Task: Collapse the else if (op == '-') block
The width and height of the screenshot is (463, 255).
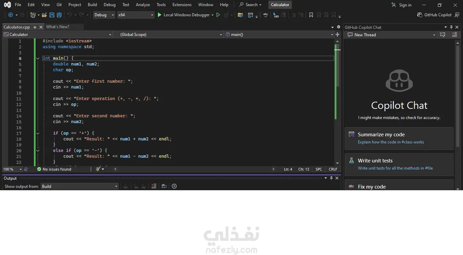Action: (x=38, y=151)
